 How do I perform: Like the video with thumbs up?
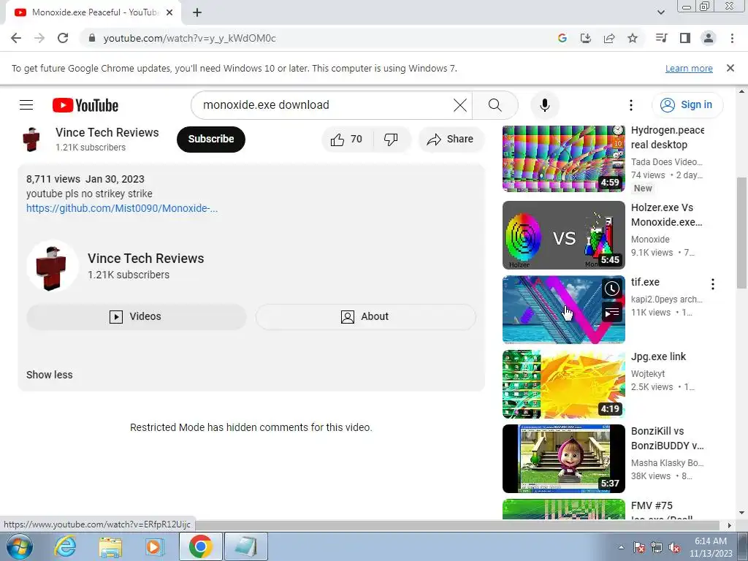[x=347, y=140]
